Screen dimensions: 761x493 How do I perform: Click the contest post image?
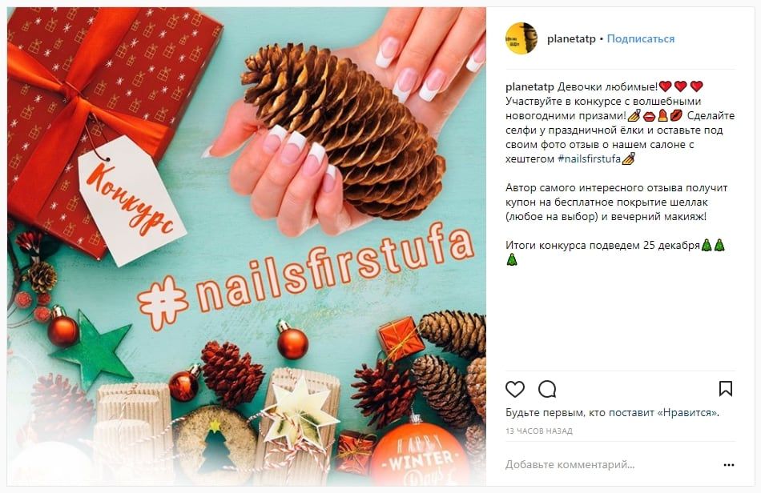click(247, 246)
